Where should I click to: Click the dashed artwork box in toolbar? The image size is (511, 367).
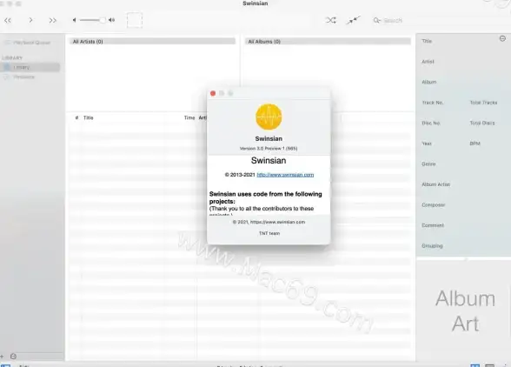click(135, 20)
